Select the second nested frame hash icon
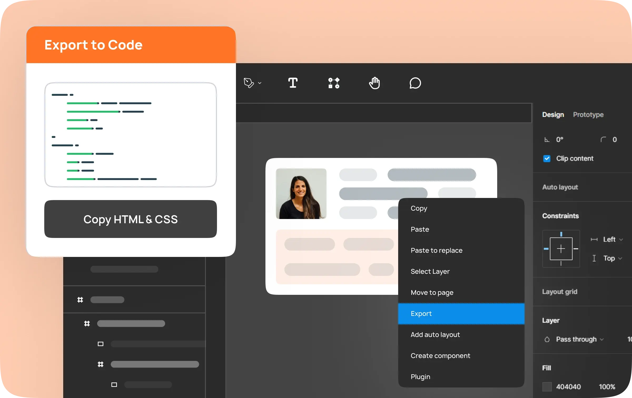 click(x=87, y=324)
